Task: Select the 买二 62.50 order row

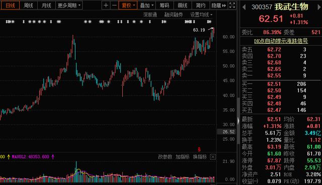Action: coord(281,90)
